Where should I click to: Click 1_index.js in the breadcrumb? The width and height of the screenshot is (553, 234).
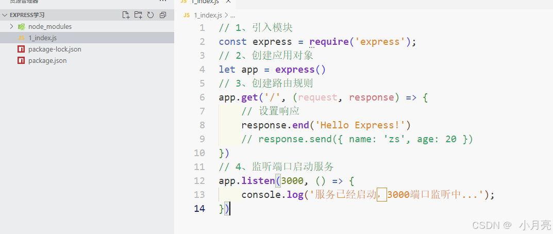208,15
